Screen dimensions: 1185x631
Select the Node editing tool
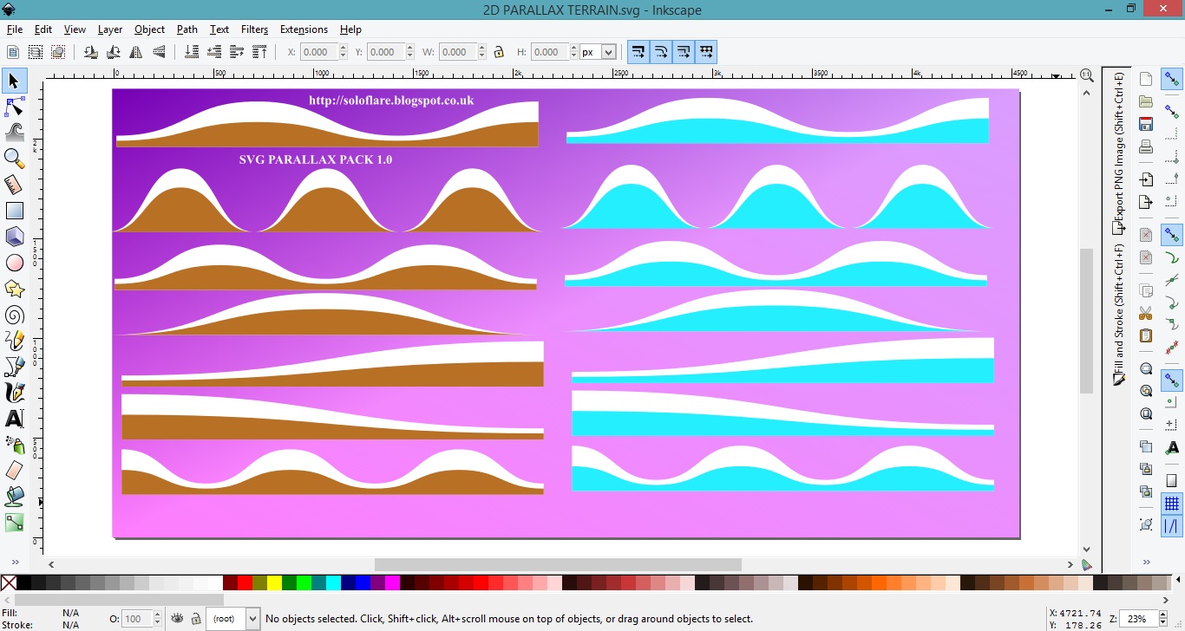(15, 107)
